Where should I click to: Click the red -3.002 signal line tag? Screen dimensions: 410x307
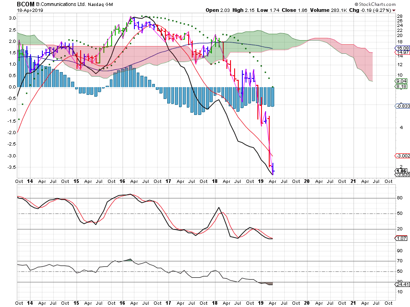click(x=404, y=156)
